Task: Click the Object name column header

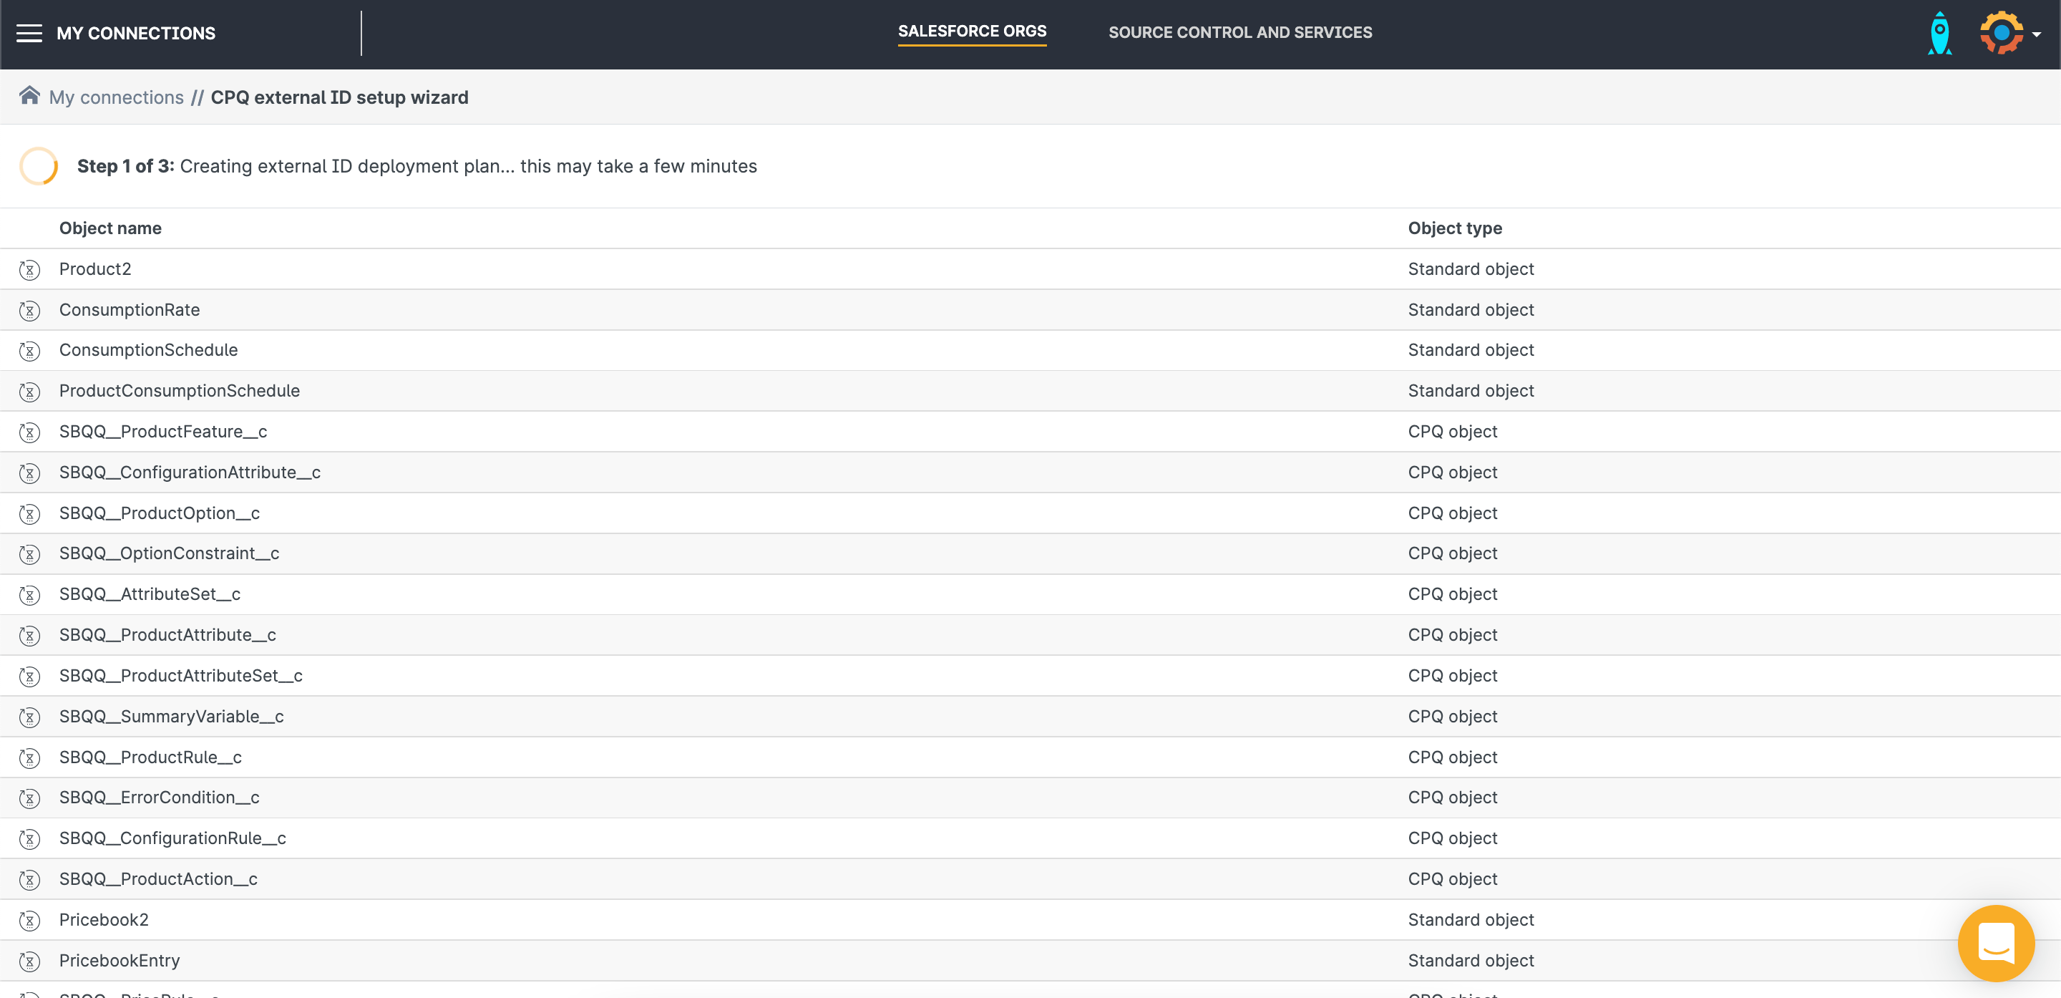Action: [110, 228]
